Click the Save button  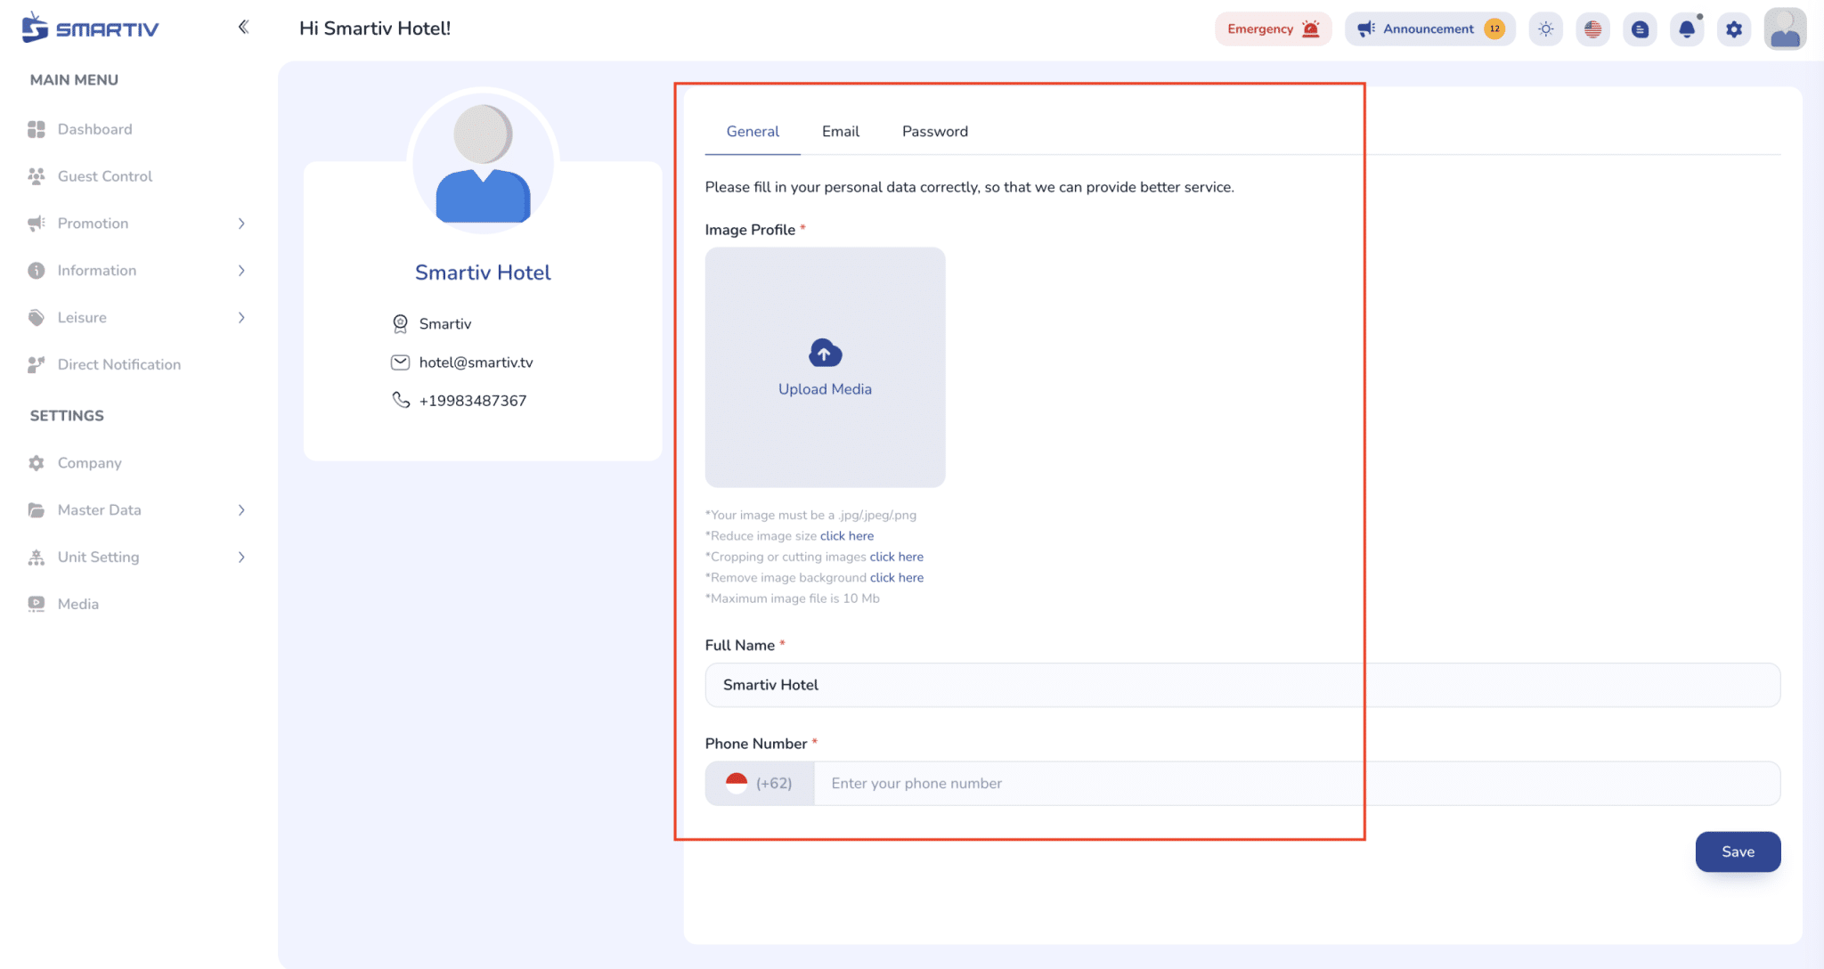pos(1738,852)
